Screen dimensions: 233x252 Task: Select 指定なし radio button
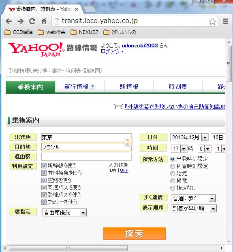(x=173, y=188)
